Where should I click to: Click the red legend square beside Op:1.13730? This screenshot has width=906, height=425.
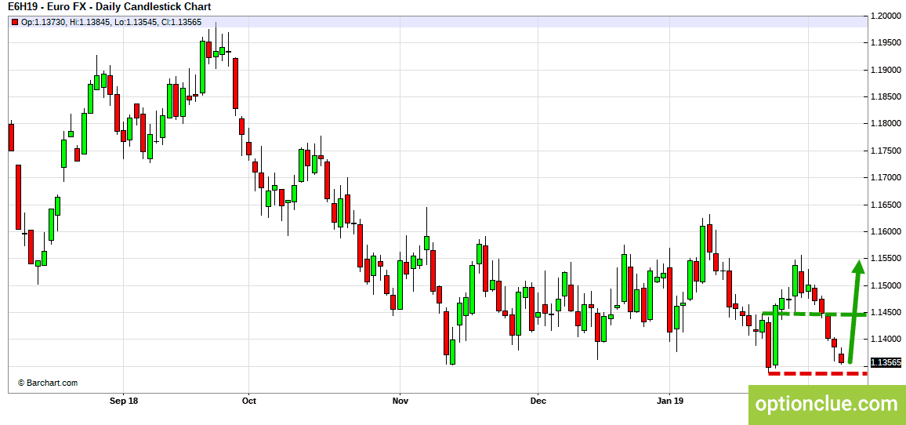coord(14,21)
